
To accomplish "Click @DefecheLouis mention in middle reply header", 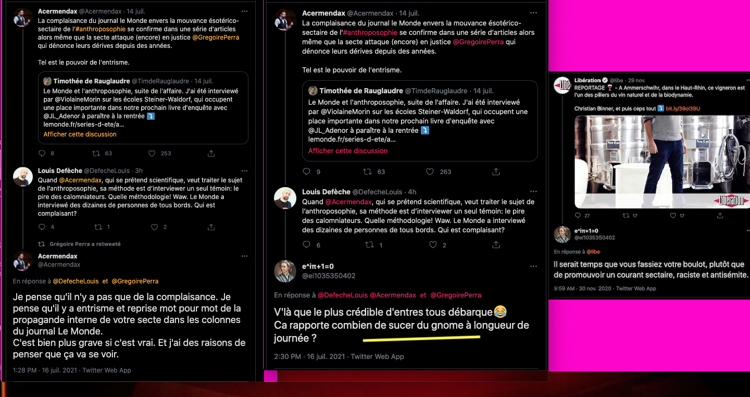I will click(343, 295).
